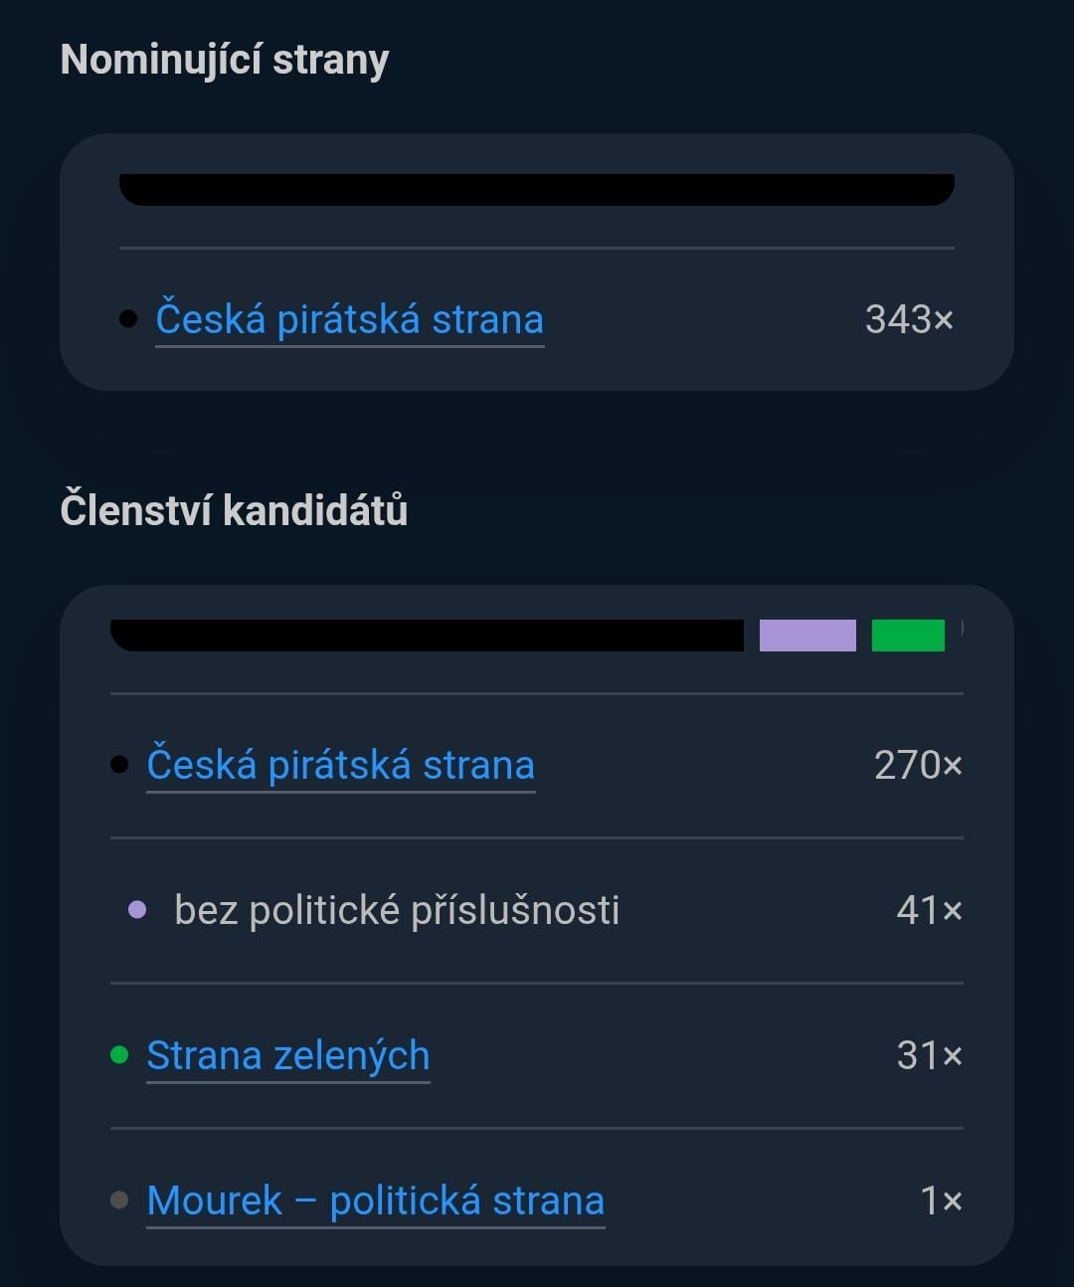Click the 343× count value
1074x1287 pixels.
click(909, 319)
